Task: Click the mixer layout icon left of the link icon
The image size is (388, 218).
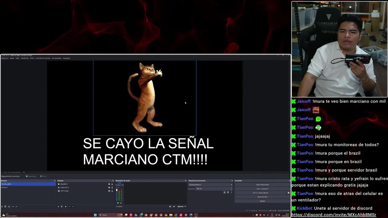Action: tap(170, 206)
